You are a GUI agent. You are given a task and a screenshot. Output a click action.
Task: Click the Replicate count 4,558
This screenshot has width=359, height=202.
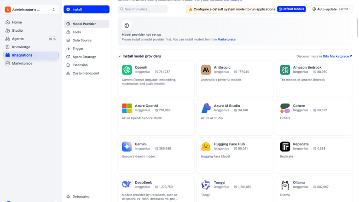coord(321,149)
